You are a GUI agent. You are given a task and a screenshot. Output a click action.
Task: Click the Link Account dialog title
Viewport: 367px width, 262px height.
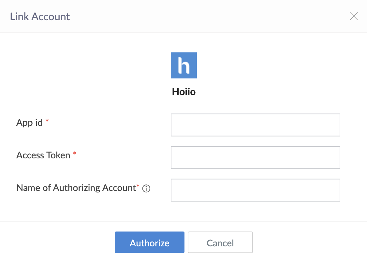pyautogui.click(x=40, y=17)
